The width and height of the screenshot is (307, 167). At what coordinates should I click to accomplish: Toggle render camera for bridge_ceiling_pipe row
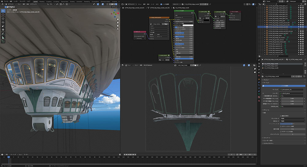tap(303, 21)
